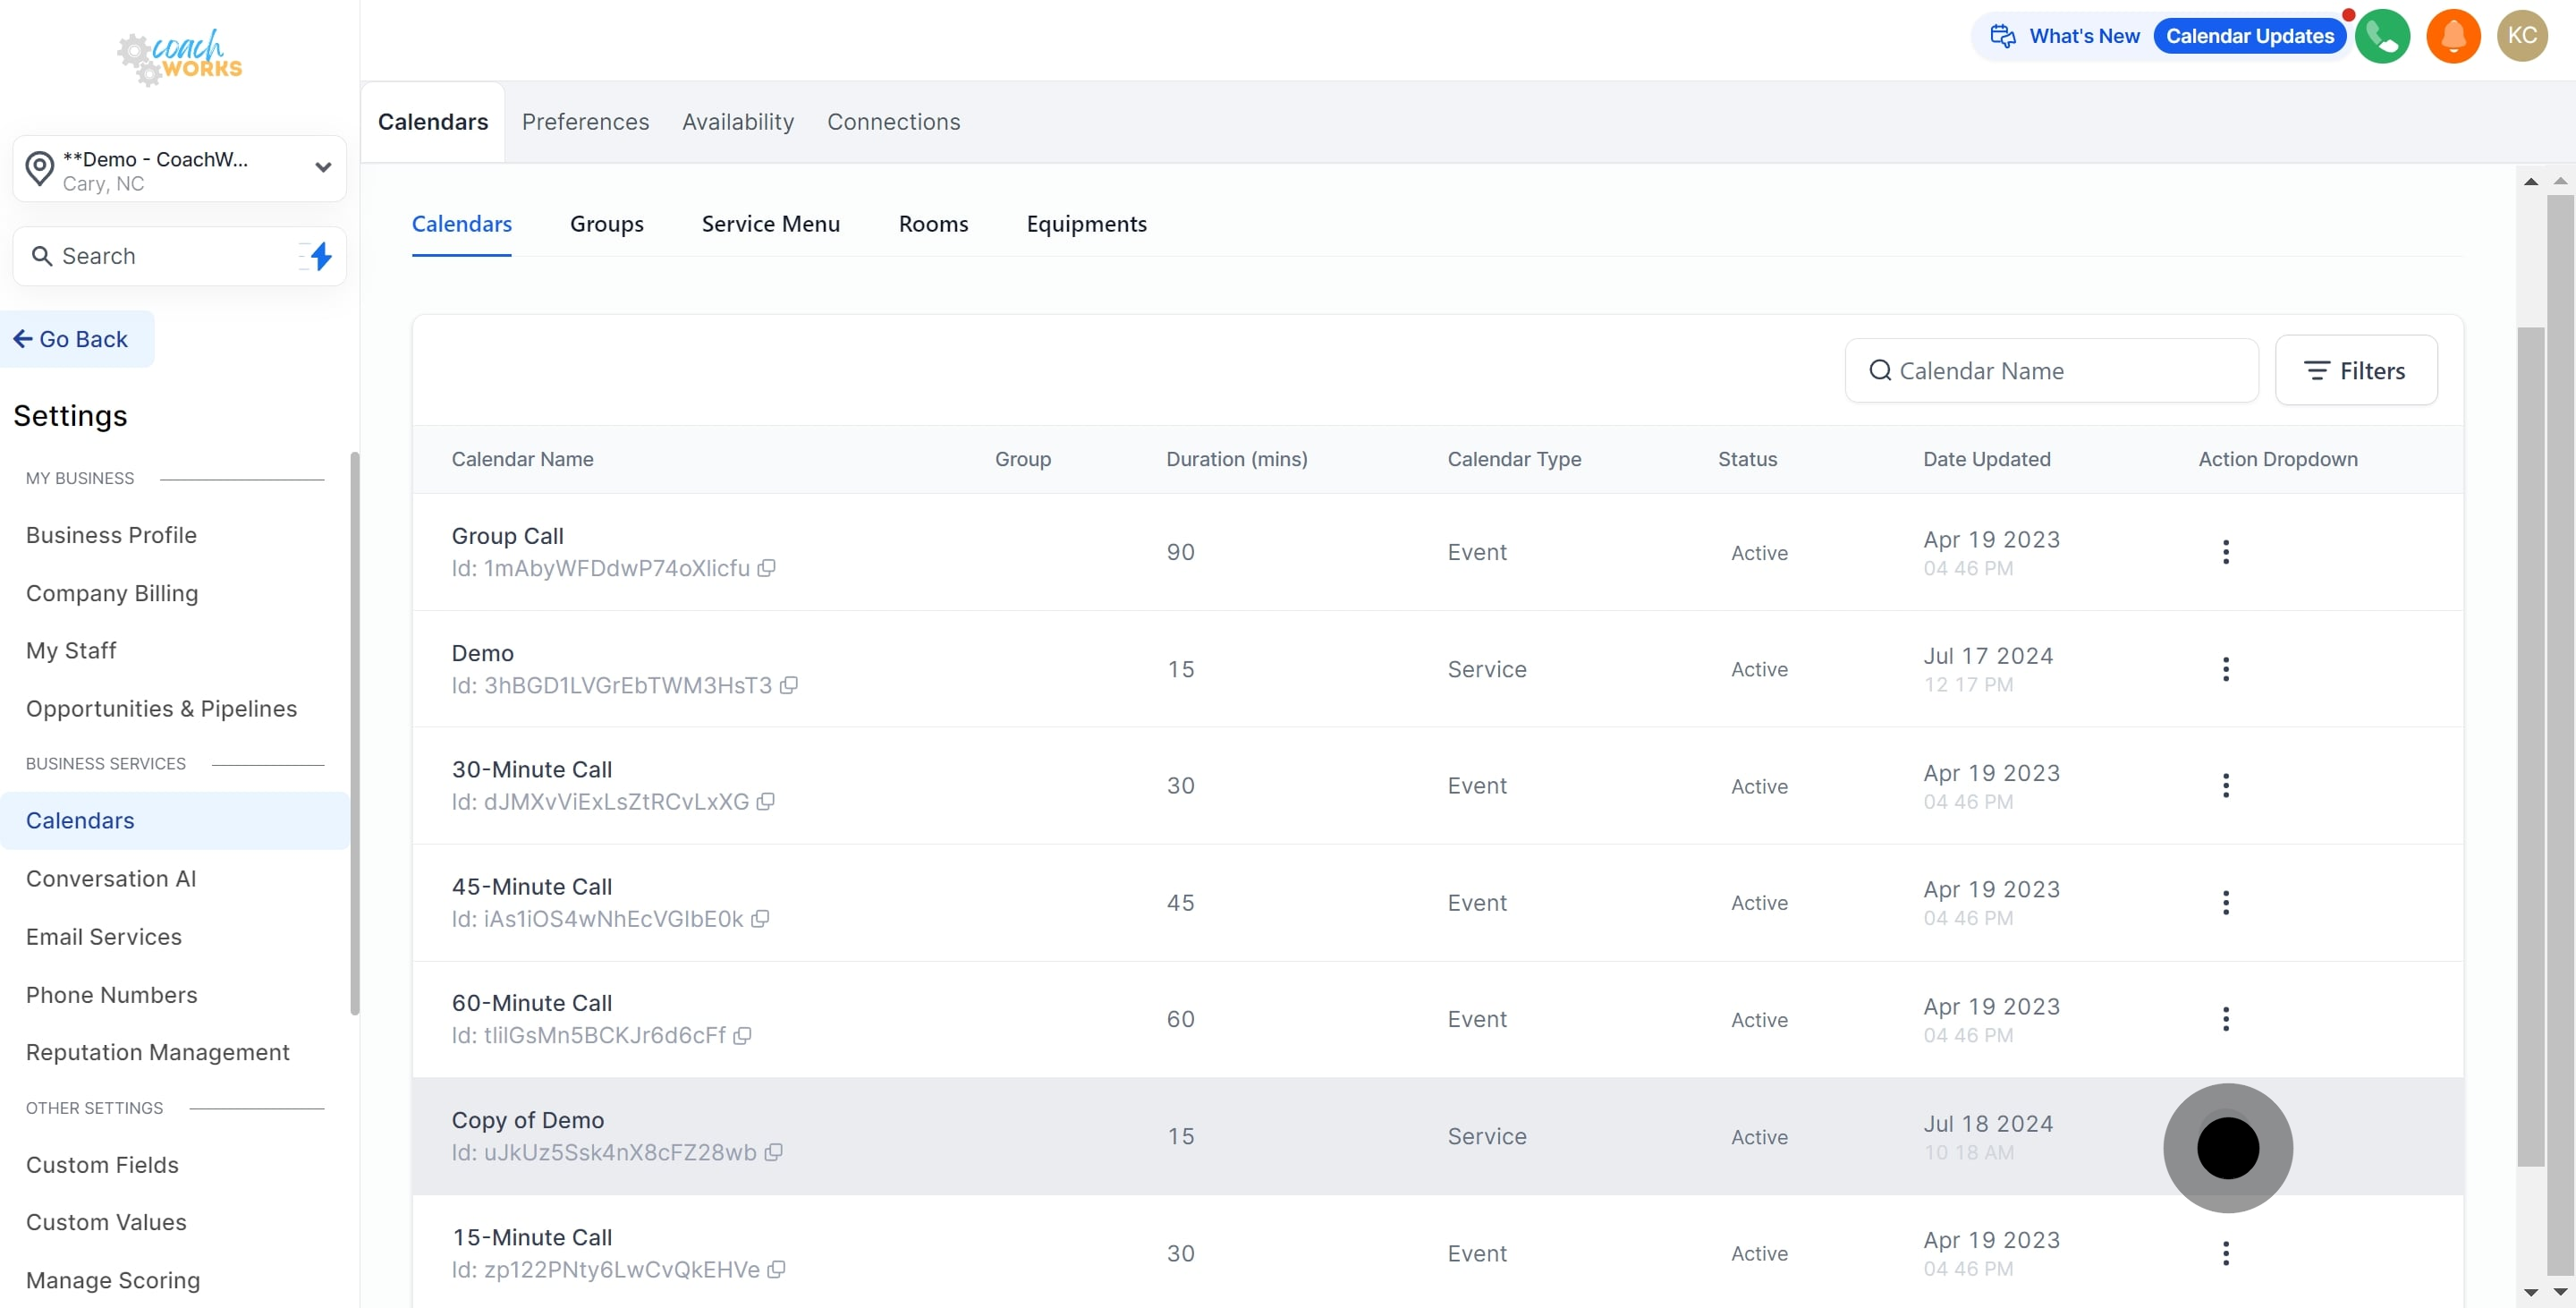Open action menu for 45-Minute Call

(2225, 902)
